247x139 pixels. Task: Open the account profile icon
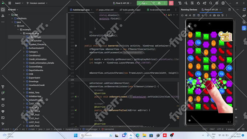click(223, 3)
